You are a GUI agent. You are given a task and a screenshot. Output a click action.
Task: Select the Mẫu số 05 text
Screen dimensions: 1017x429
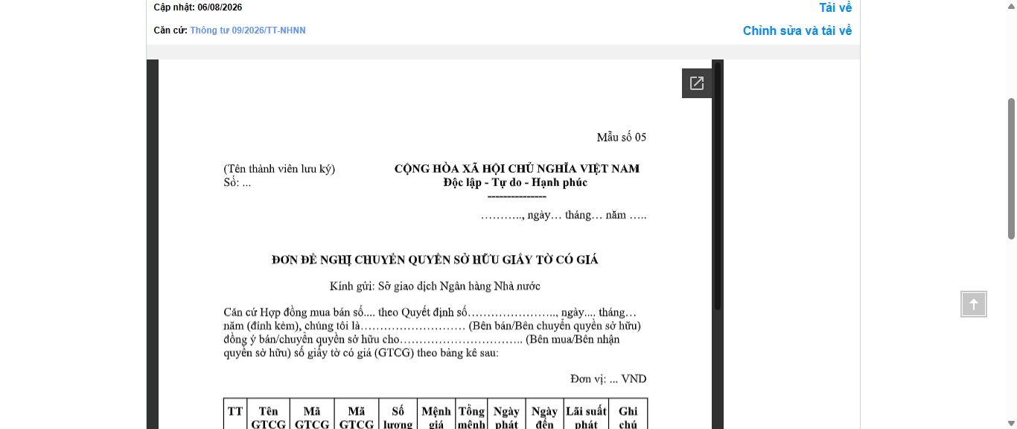pyautogui.click(x=622, y=138)
